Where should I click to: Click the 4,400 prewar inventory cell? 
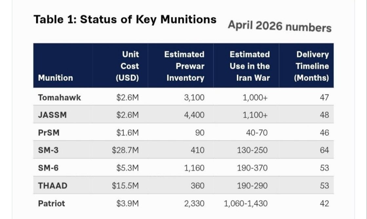point(194,115)
